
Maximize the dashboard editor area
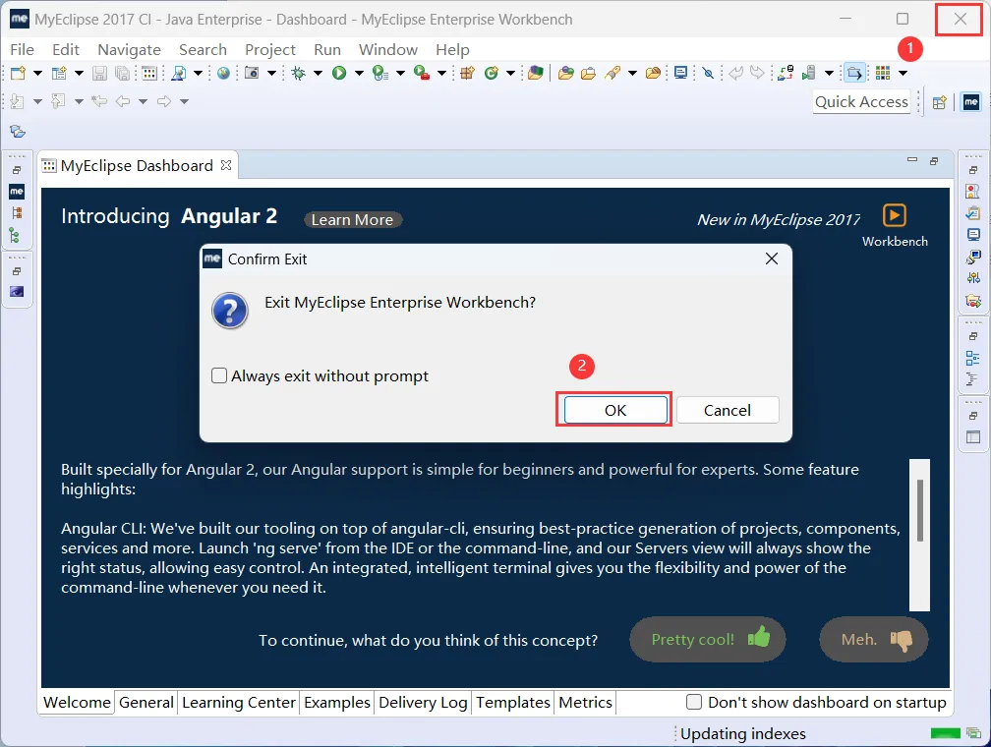934,161
